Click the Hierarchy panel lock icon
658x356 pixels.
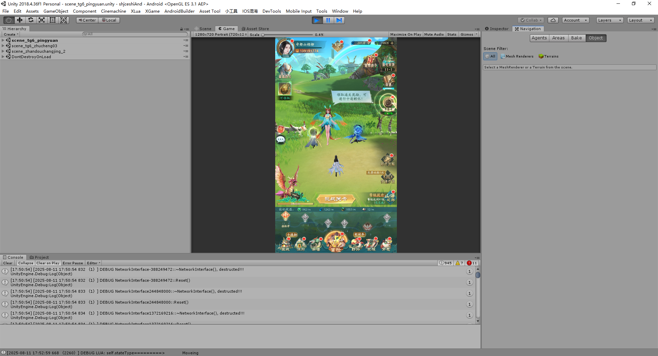coord(181,29)
